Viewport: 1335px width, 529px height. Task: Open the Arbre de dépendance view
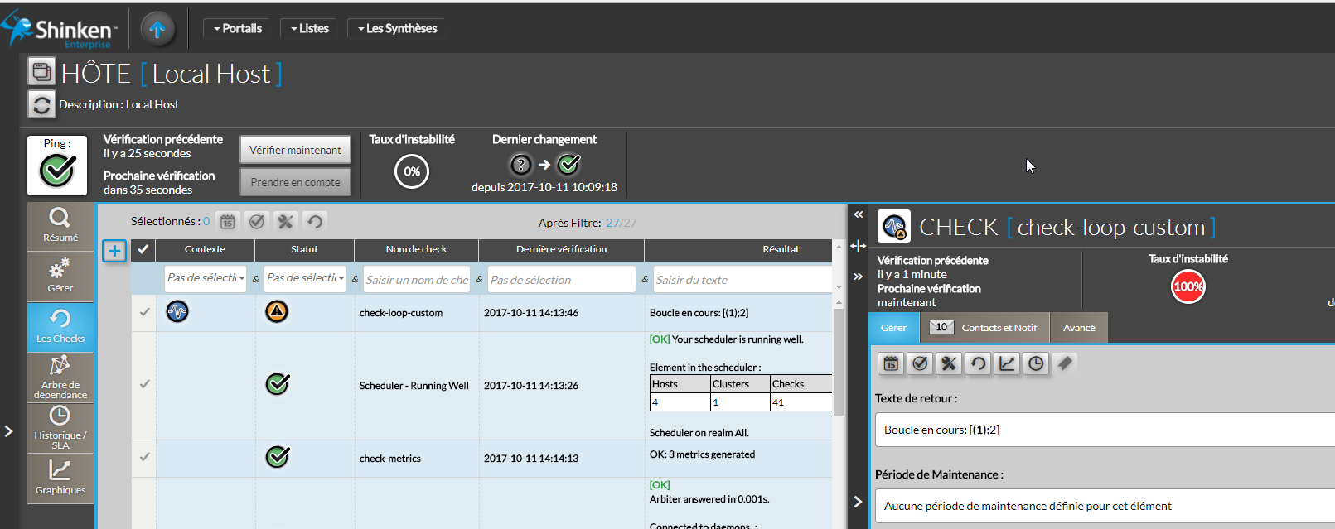pos(60,378)
